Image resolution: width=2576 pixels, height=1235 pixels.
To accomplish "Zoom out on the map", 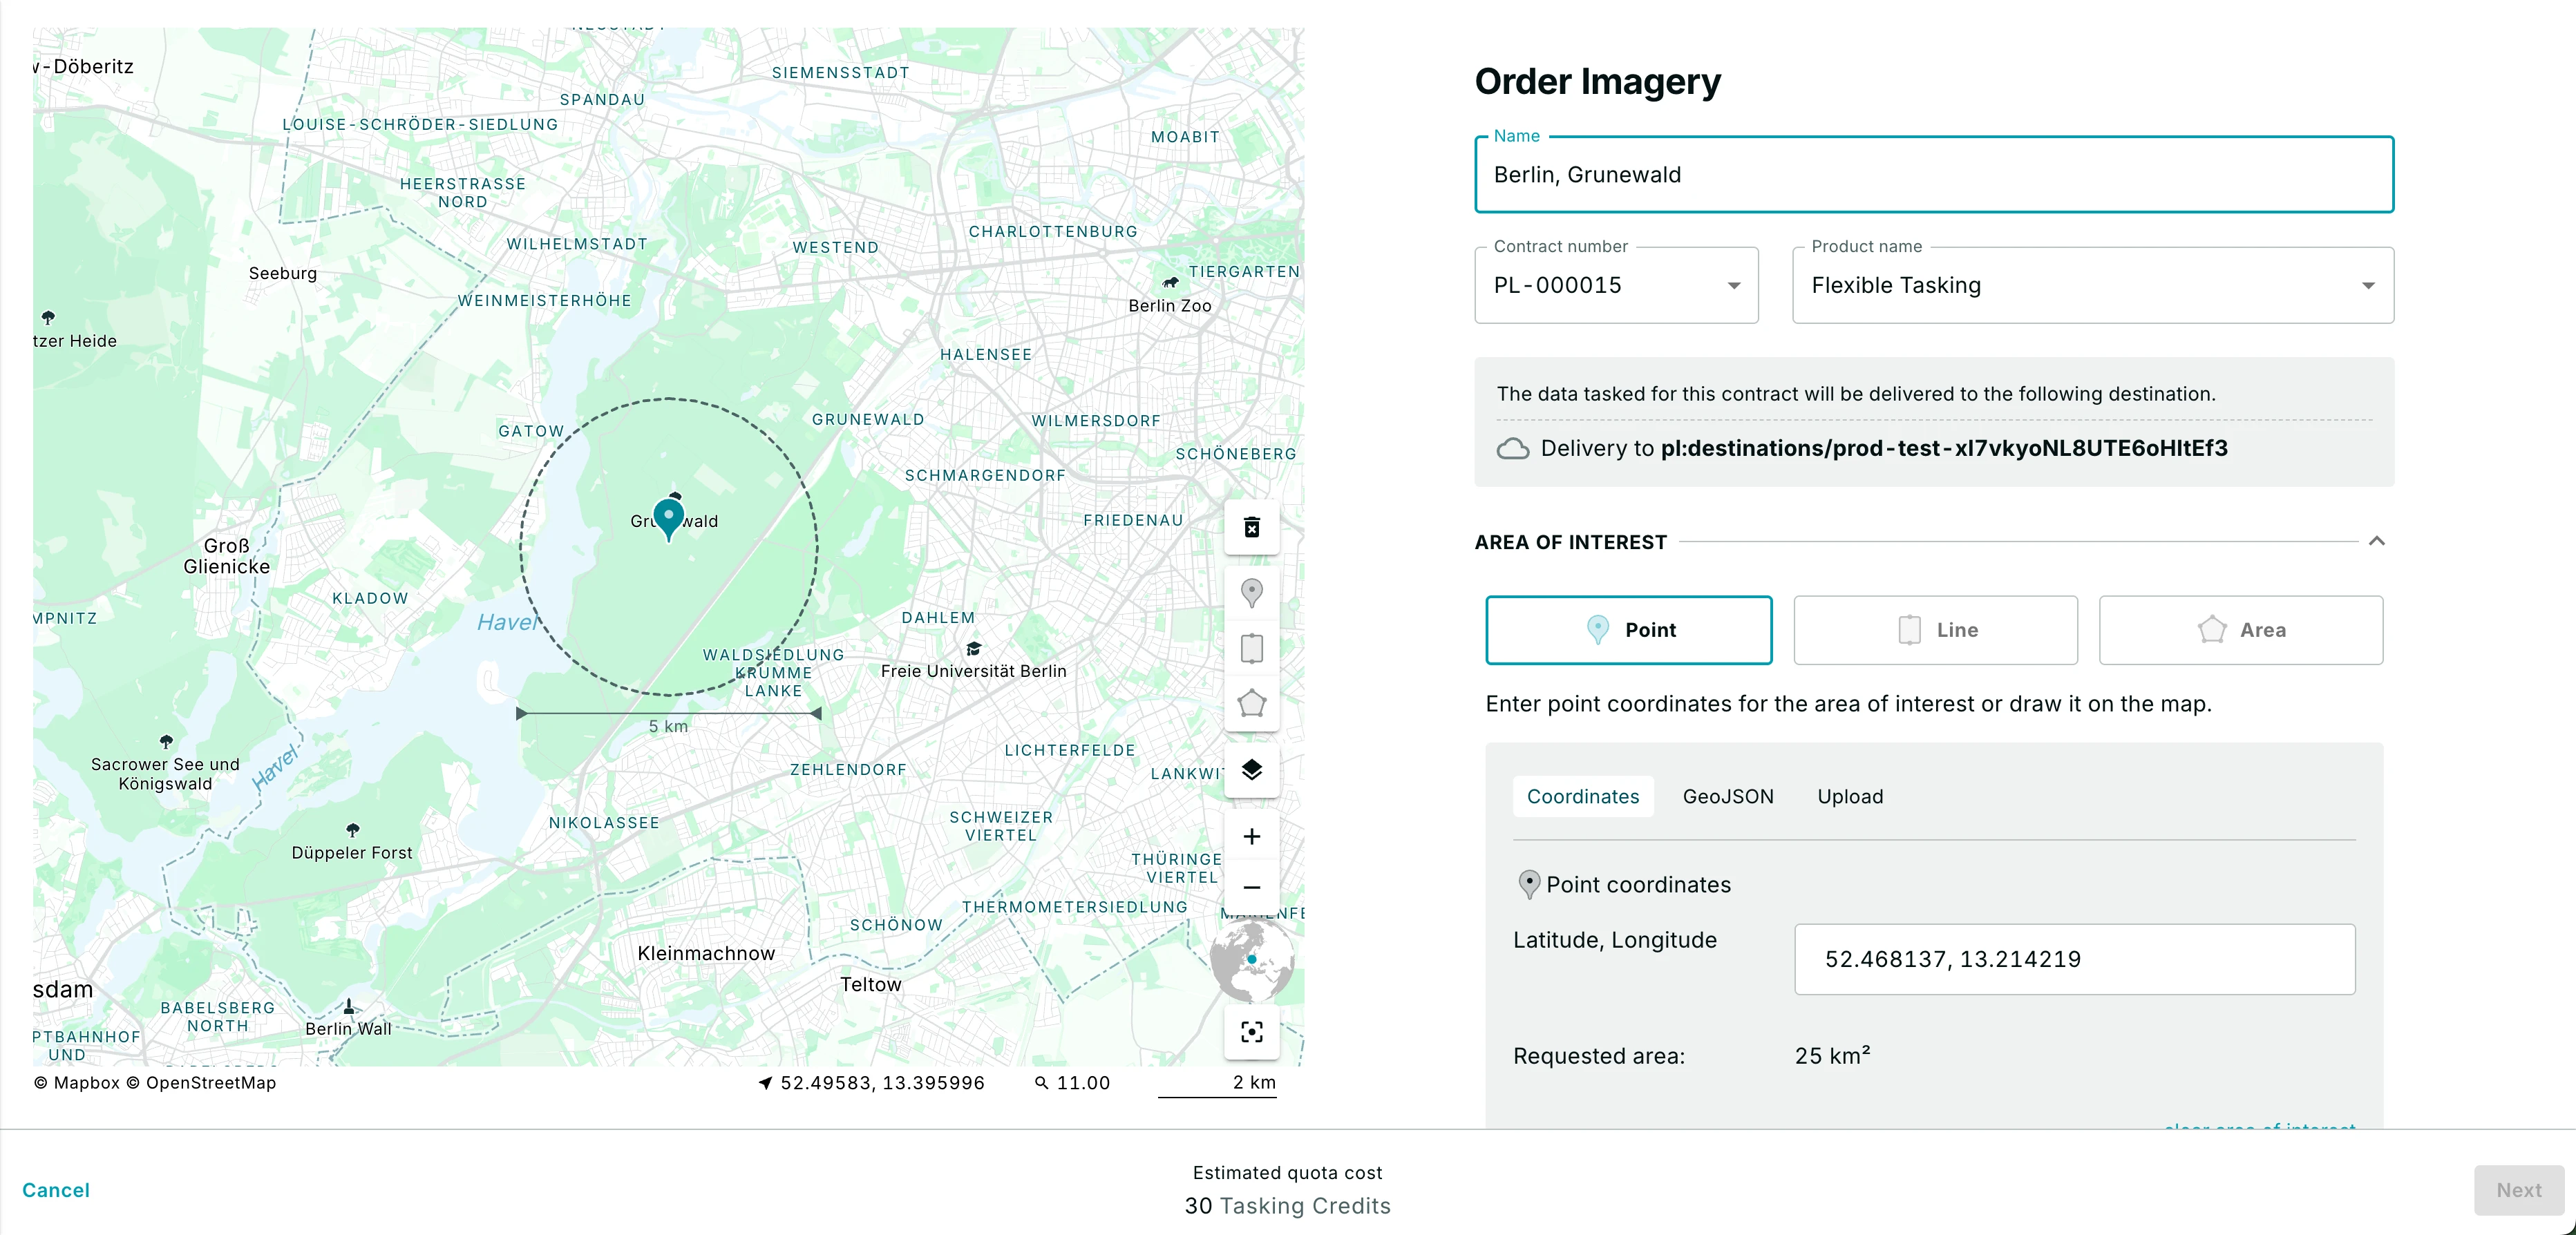I will [1252, 888].
